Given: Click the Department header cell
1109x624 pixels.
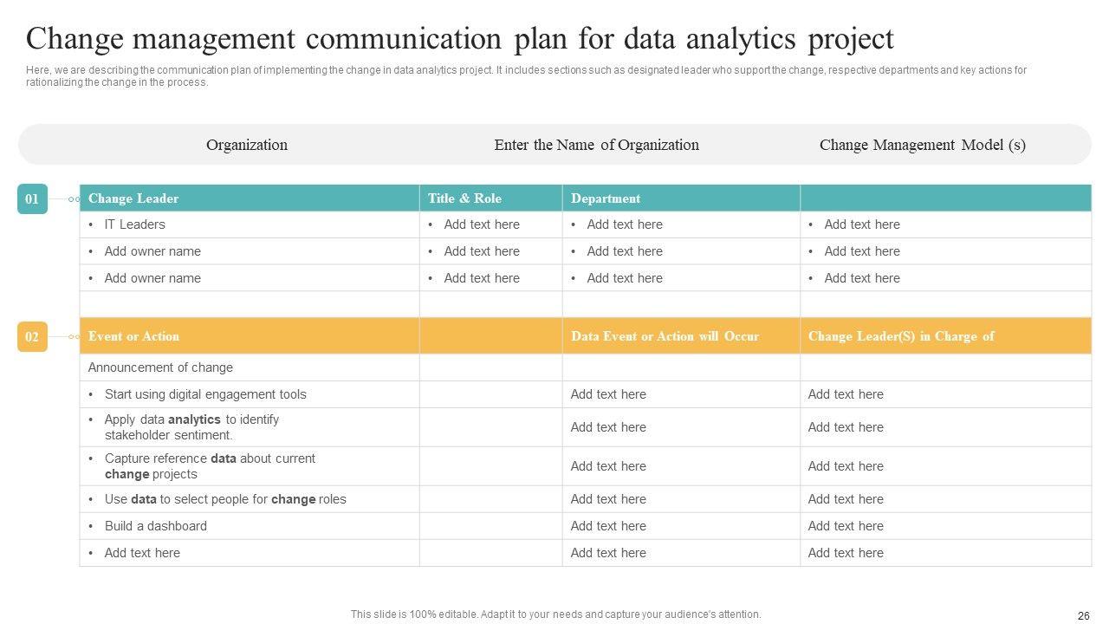Looking at the screenshot, I should [606, 198].
